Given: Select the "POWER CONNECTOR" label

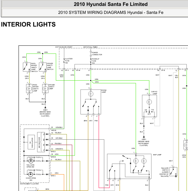Looking at the screenshot, I should point(97,54).
